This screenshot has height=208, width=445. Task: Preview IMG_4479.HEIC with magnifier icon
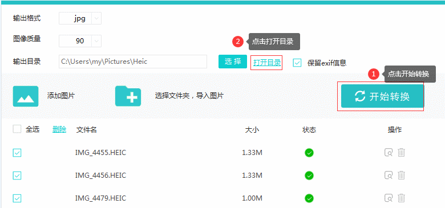point(389,198)
